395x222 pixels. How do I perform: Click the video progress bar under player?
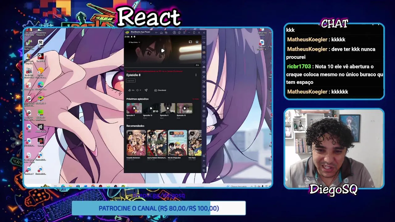(163, 67)
